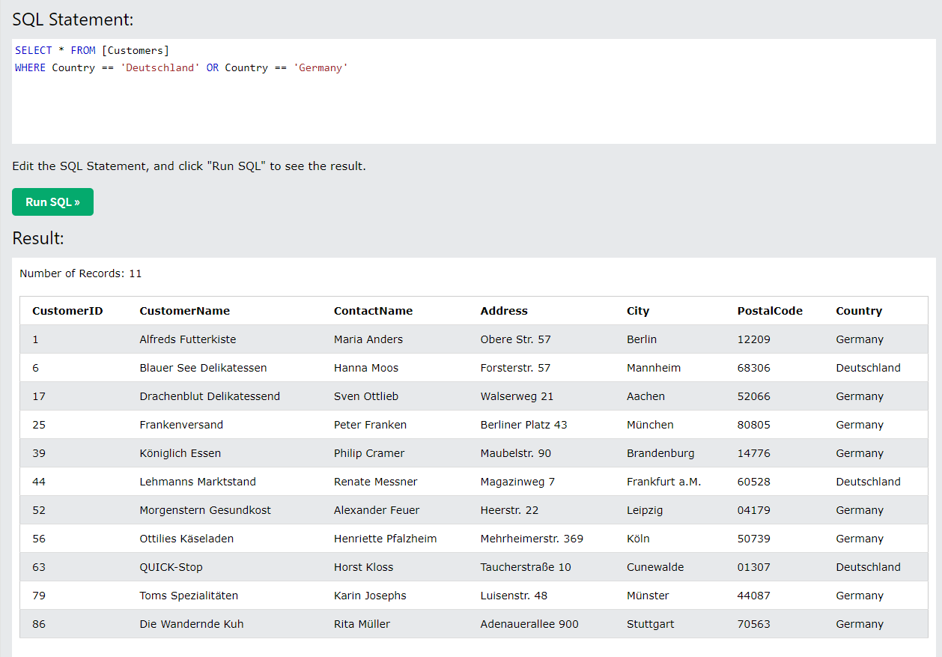942x657 pixels.
Task: Select the Country column header
Action: pyautogui.click(x=859, y=311)
